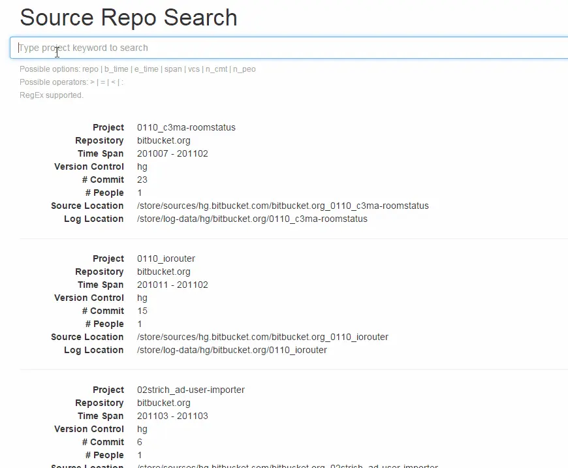Click log location /store/log-data/hg/bitbucket.org/0110_c3ma-roomstatus

coord(252,219)
